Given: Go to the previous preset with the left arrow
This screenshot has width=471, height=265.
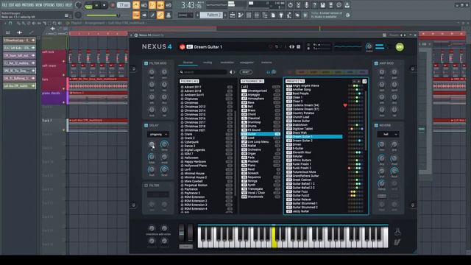Looking at the screenshot, I should pyautogui.click(x=291, y=47).
